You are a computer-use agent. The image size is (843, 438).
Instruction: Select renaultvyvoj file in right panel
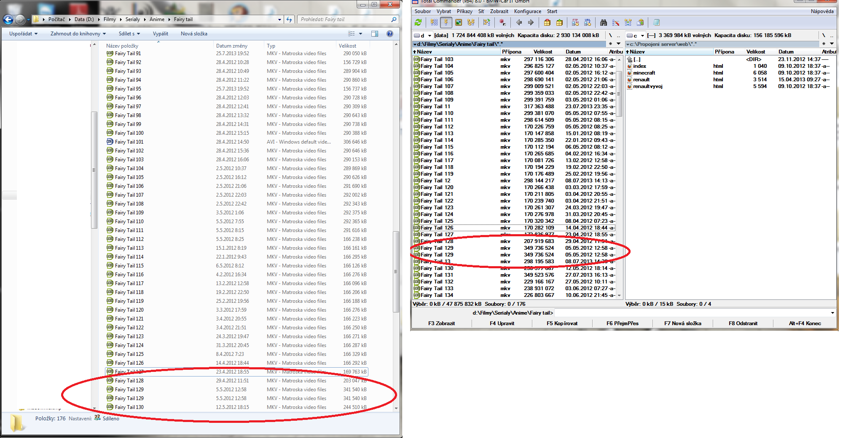click(730, 86)
